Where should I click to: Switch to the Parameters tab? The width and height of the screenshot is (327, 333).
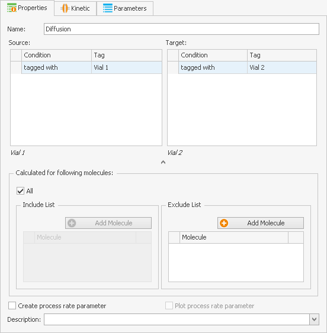pos(125,8)
